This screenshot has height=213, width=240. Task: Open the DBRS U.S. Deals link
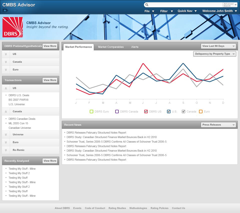coord(19,95)
